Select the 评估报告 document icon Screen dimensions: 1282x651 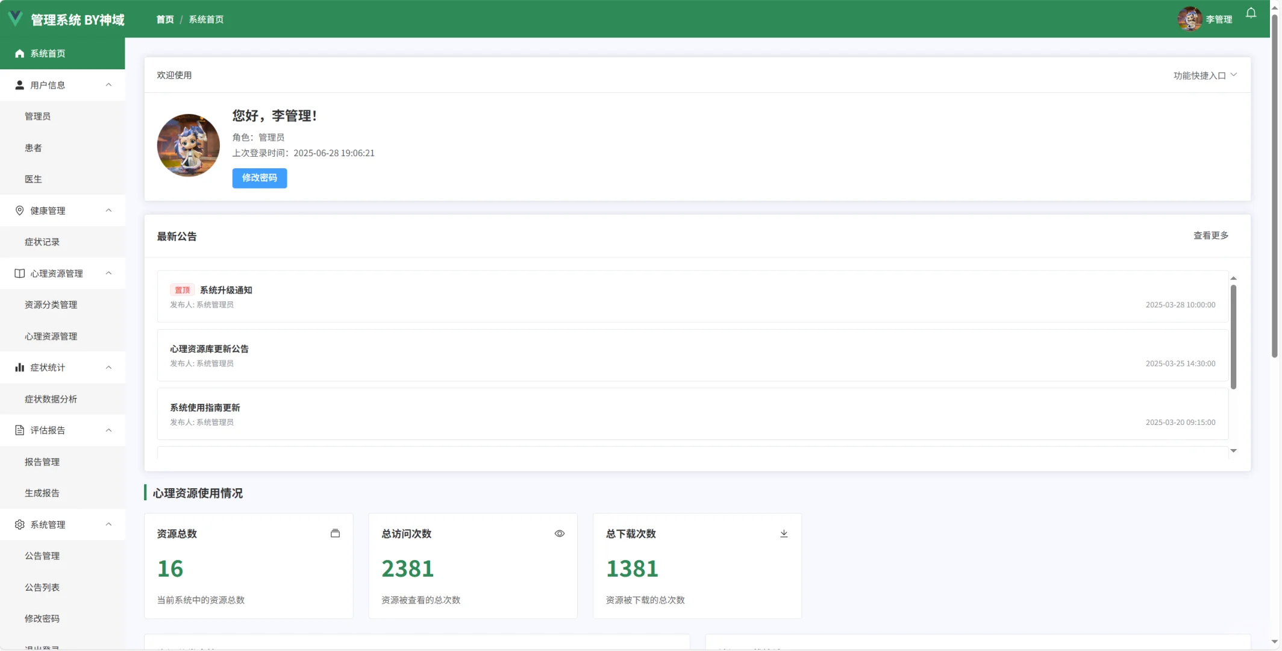click(x=19, y=430)
